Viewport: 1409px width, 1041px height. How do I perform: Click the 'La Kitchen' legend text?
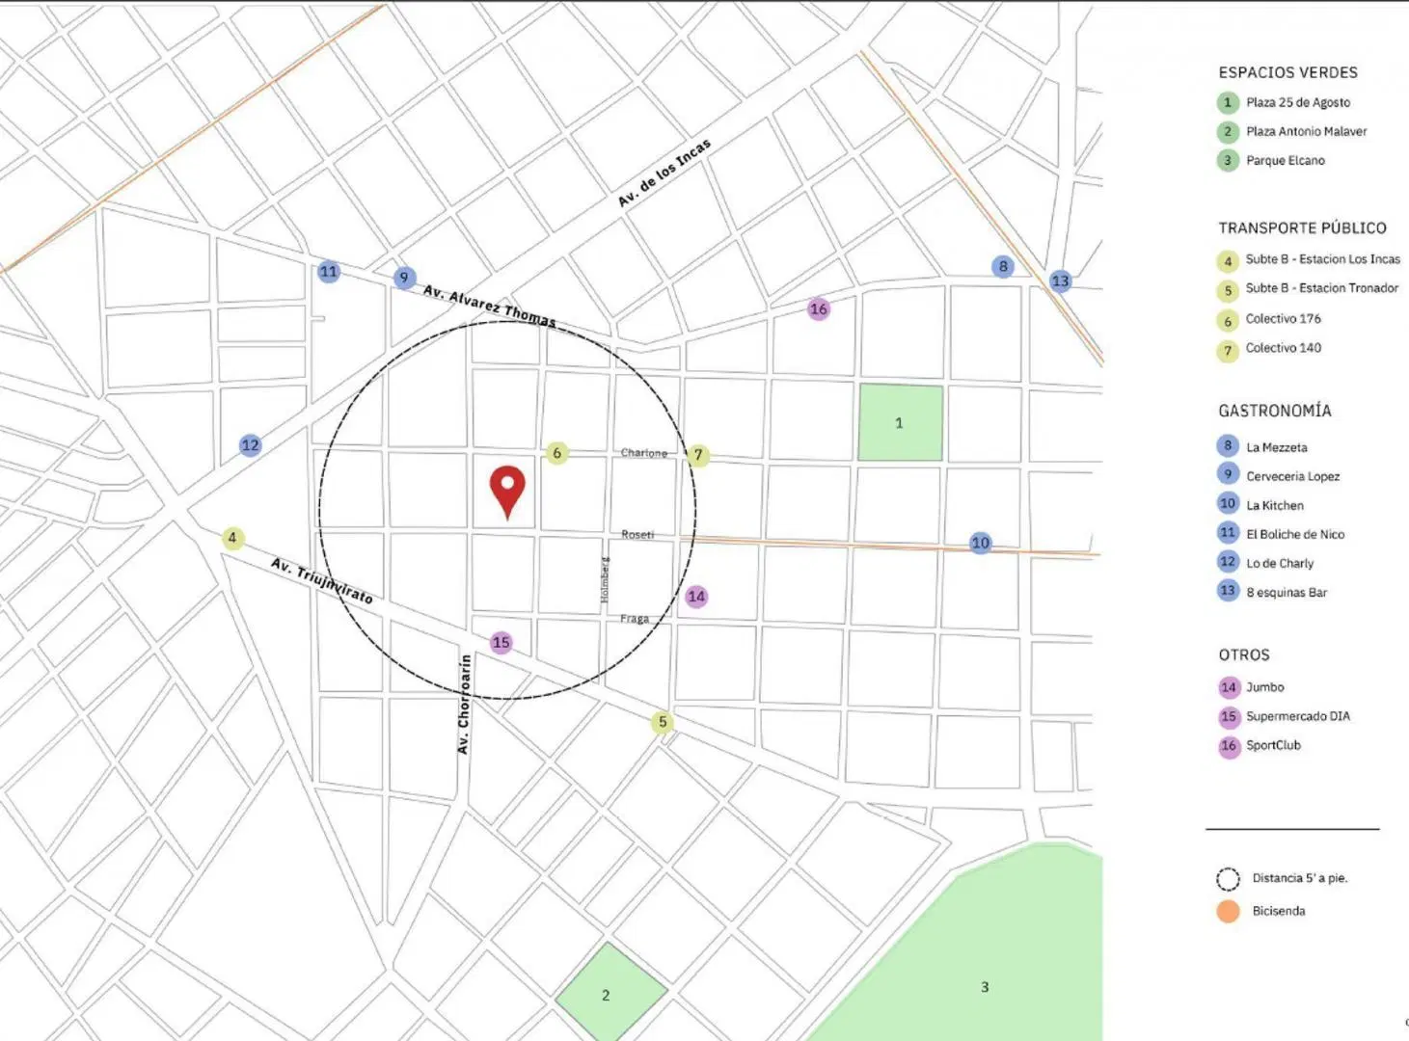coord(1275,505)
